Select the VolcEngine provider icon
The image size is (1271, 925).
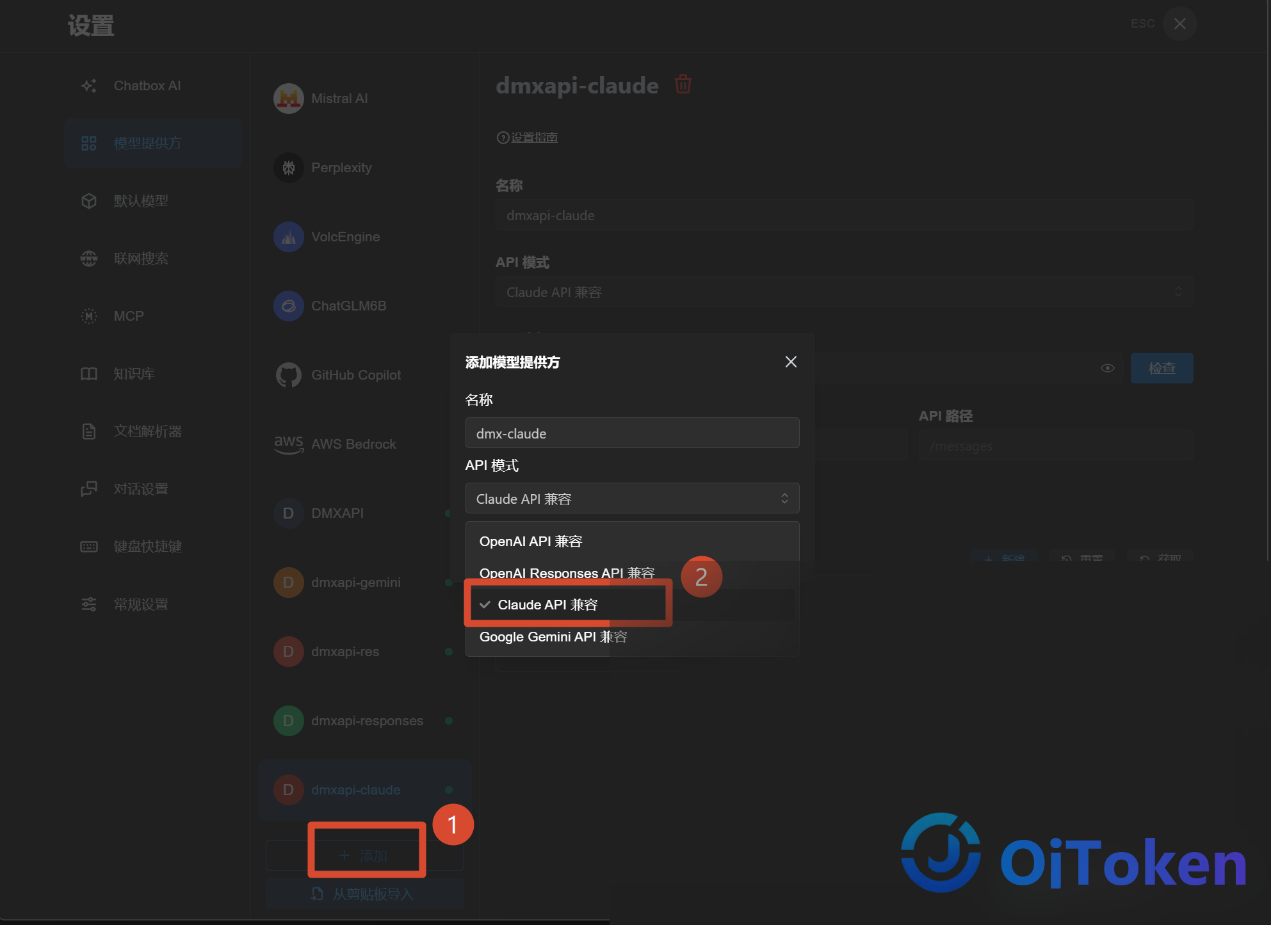click(x=289, y=237)
